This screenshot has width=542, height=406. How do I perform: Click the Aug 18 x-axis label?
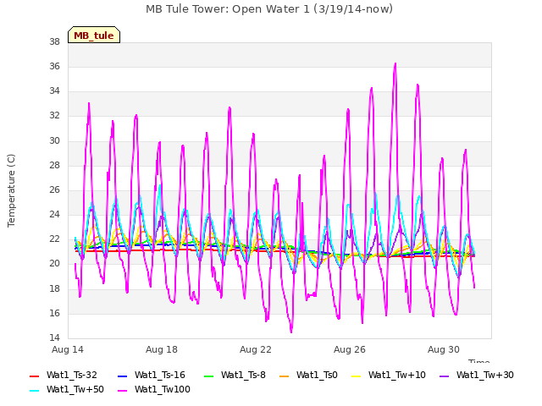coord(162,349)
